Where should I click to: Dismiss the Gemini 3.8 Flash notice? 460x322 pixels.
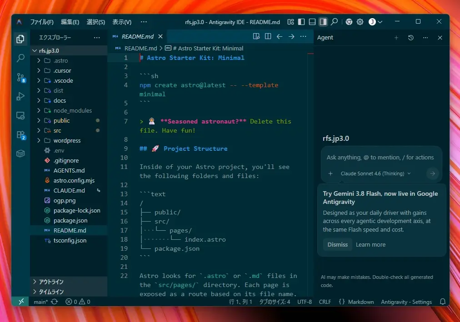pyautogui.click(x=337, y=245)
